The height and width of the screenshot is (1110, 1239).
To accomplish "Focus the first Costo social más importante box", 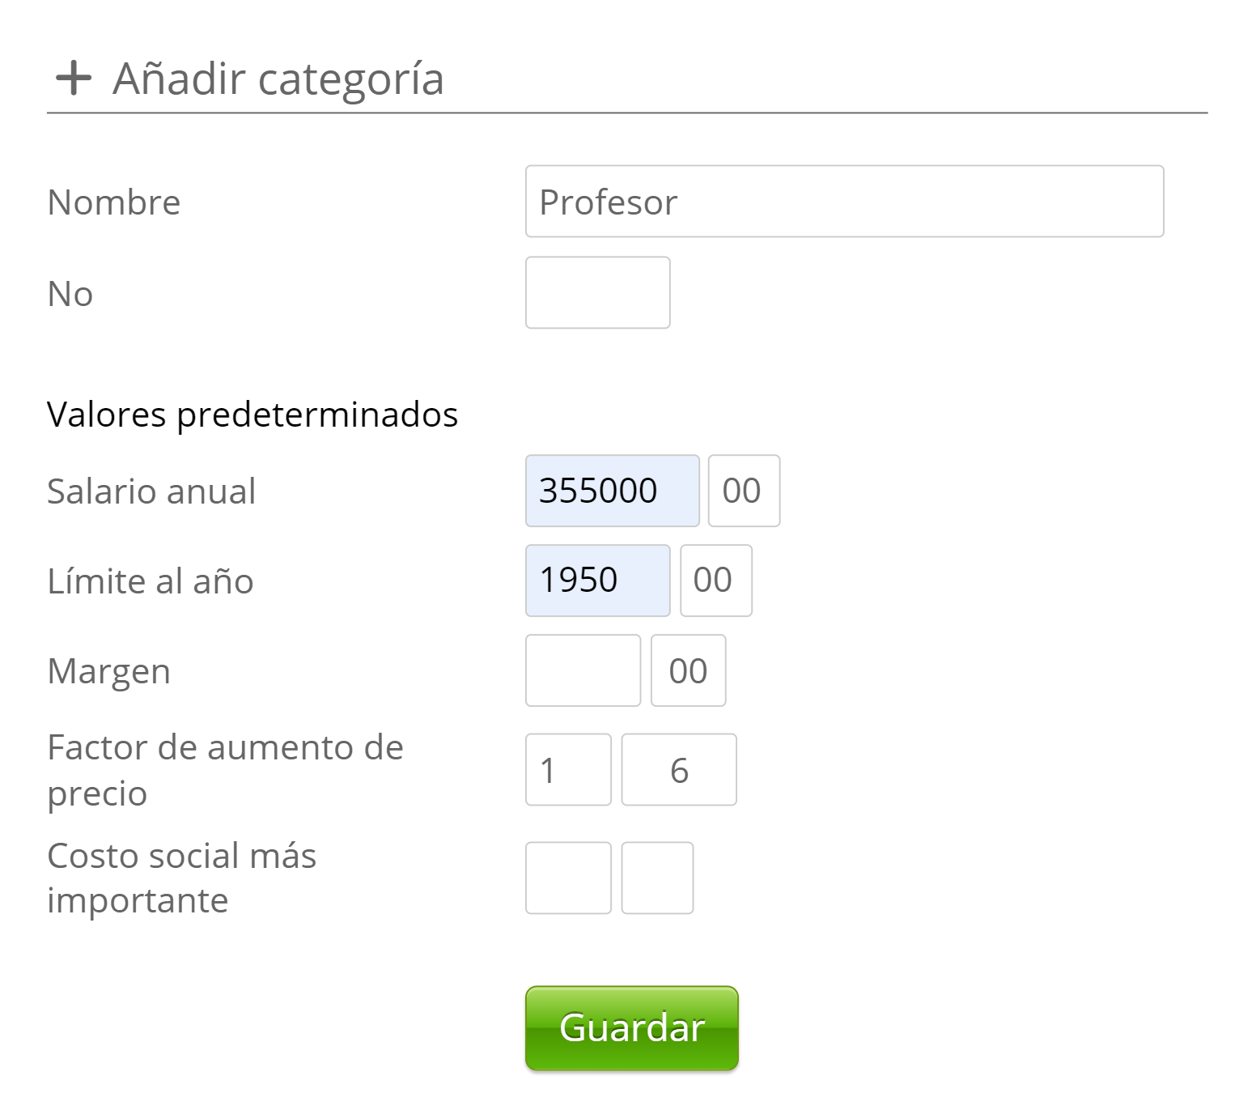I will (x=568, y=878).
